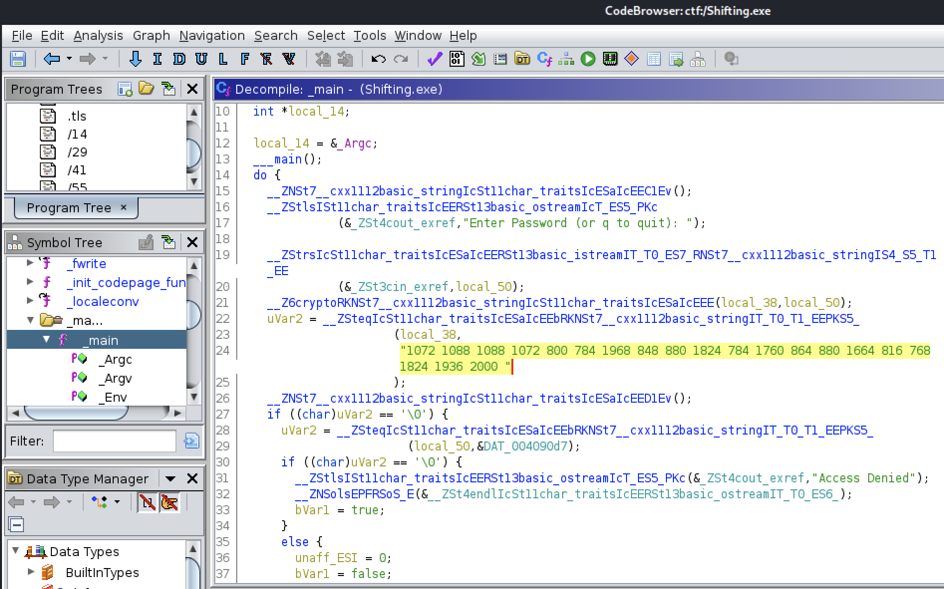Open the Navigation menu
The image size is (944, 589).
click(212, 35)
